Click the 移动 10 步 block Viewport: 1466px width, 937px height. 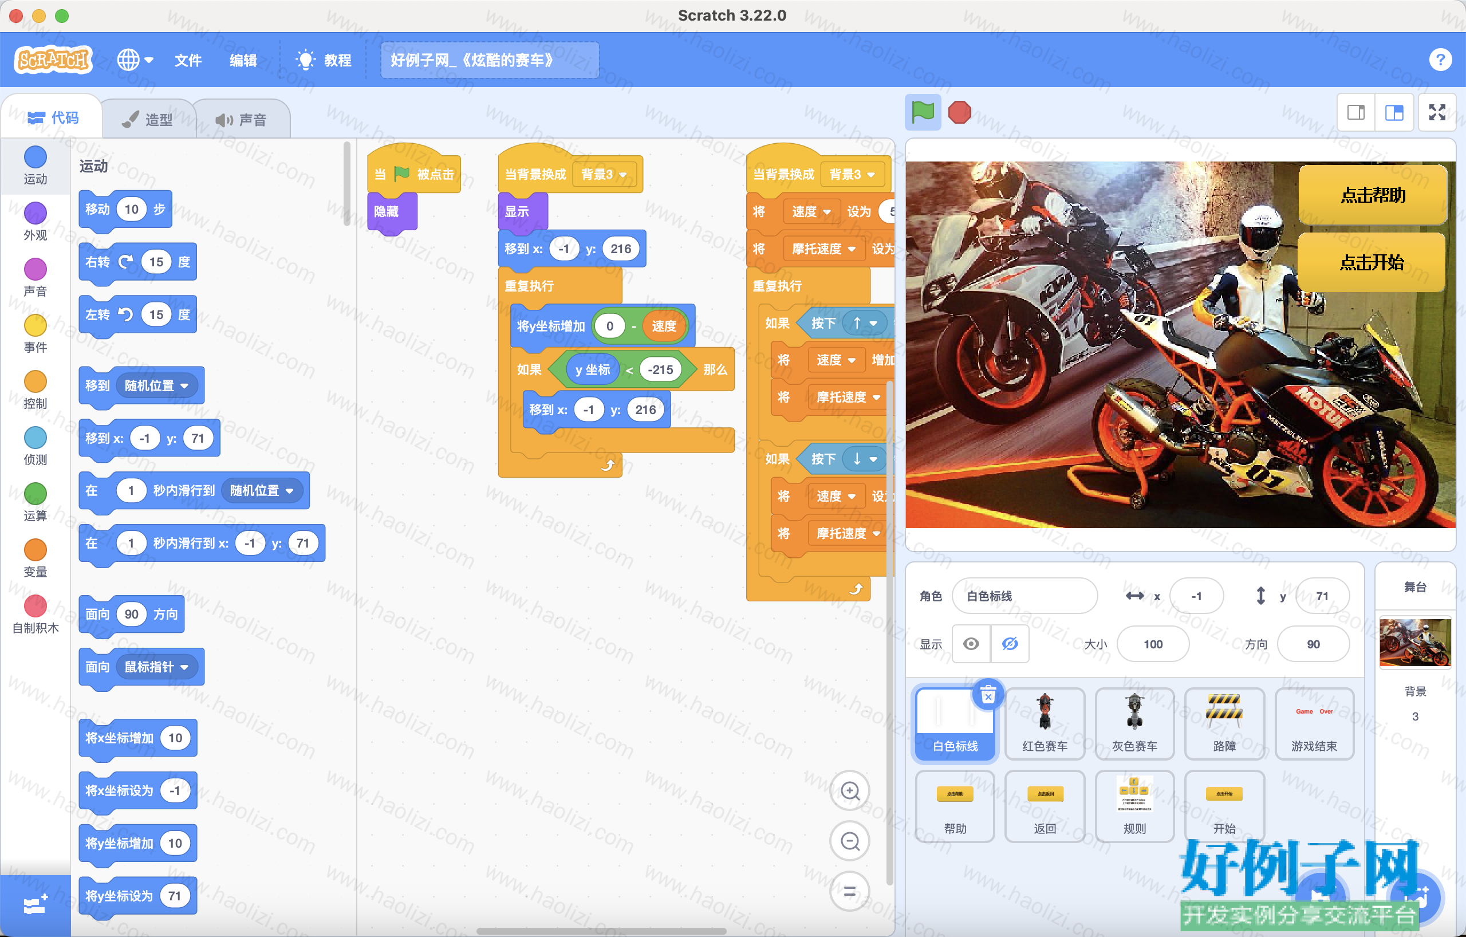[x=125, y=210]
